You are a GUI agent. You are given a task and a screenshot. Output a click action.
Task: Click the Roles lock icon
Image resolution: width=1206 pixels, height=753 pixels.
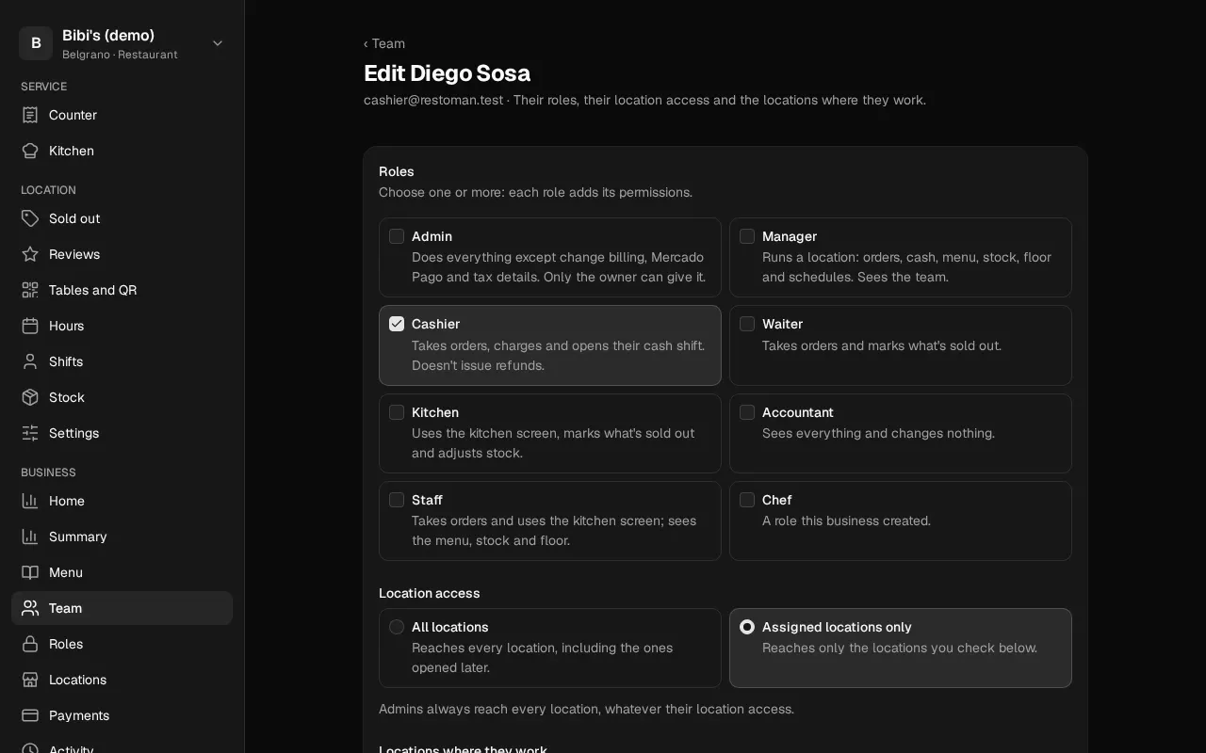tap(30, 644)
